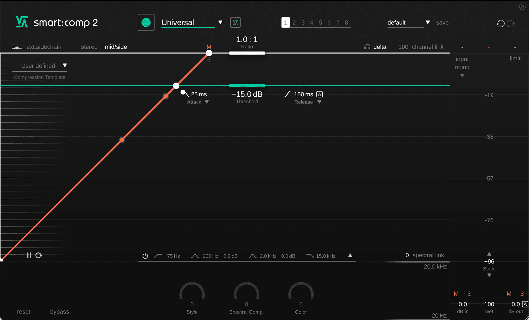Select state slot 4

(x=311, y=23)
